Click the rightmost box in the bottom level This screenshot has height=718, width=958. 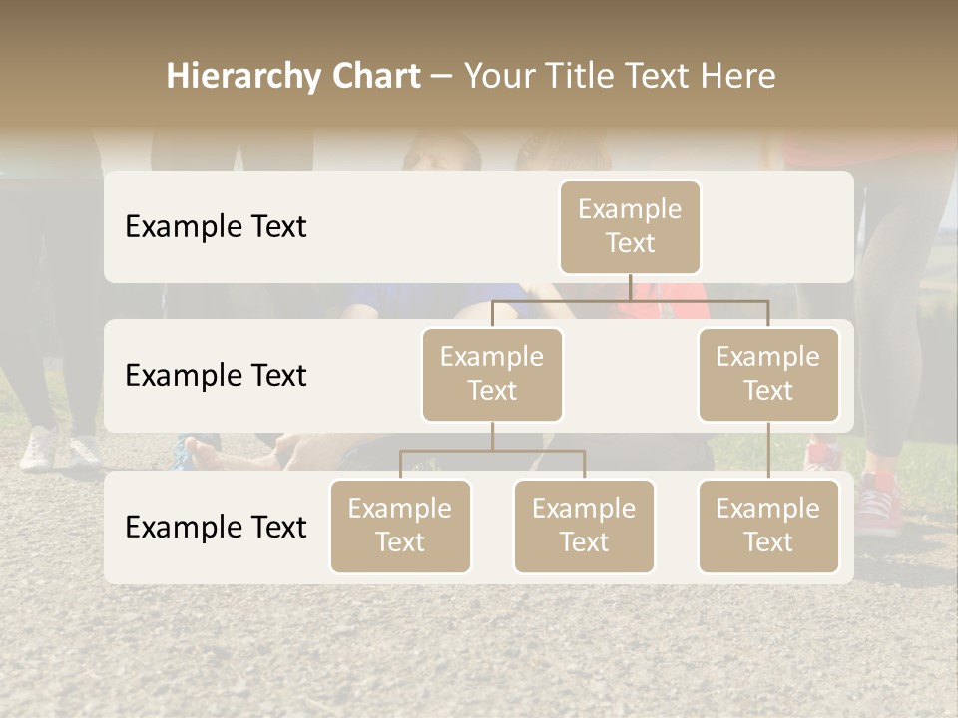tap(768, 526)
